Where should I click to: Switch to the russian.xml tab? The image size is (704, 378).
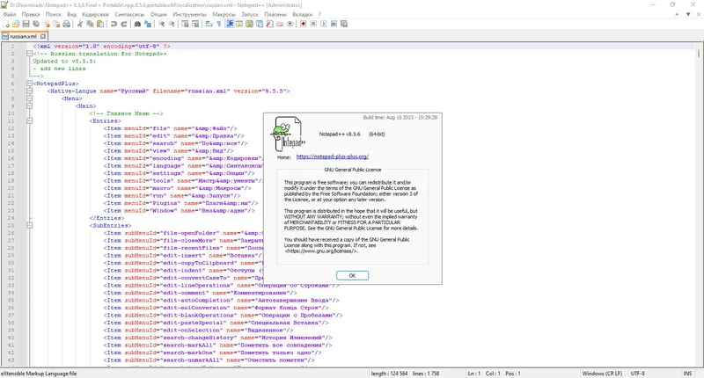pos(23,36)
